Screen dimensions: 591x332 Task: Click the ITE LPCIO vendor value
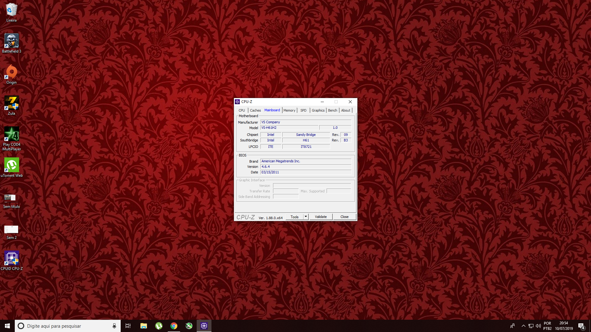click(271, 147)
